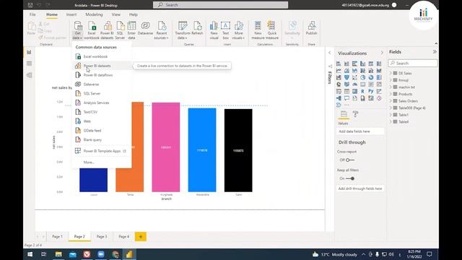Expand the Products table in Fields
This screenshot has width=462, height=260.
coord(391,94)
